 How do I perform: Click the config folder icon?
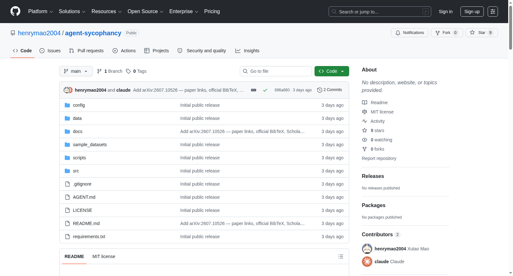(x=67, y=105)
